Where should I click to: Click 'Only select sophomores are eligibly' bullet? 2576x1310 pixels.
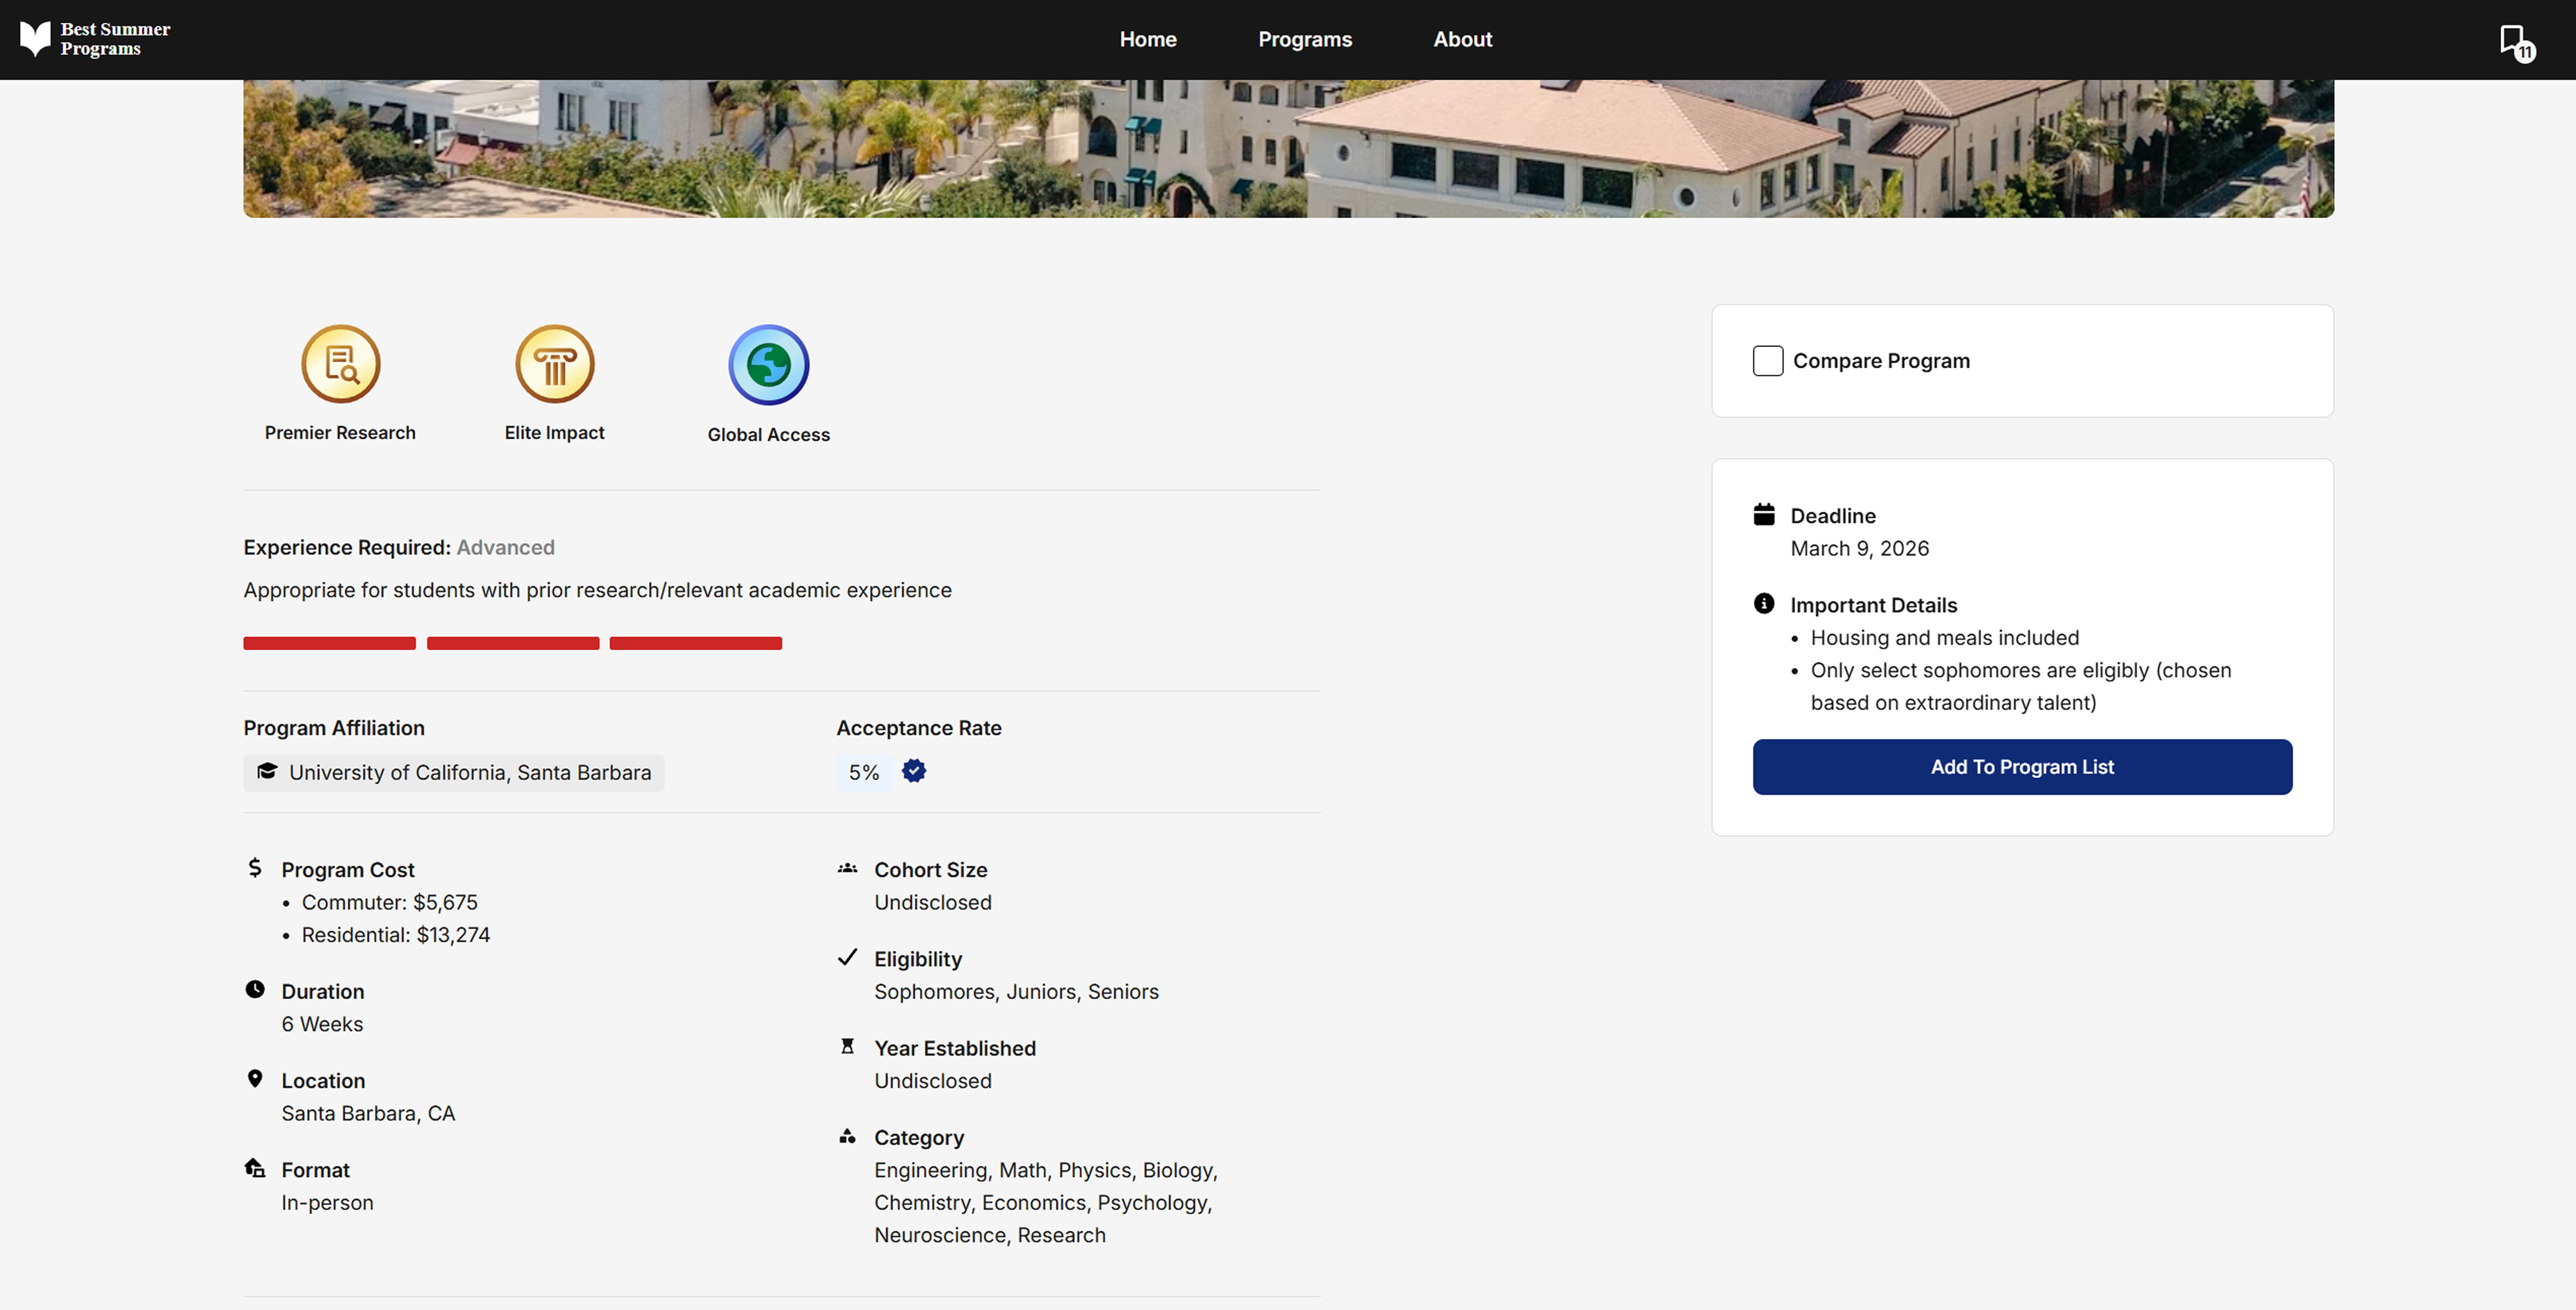[2020, 686]
